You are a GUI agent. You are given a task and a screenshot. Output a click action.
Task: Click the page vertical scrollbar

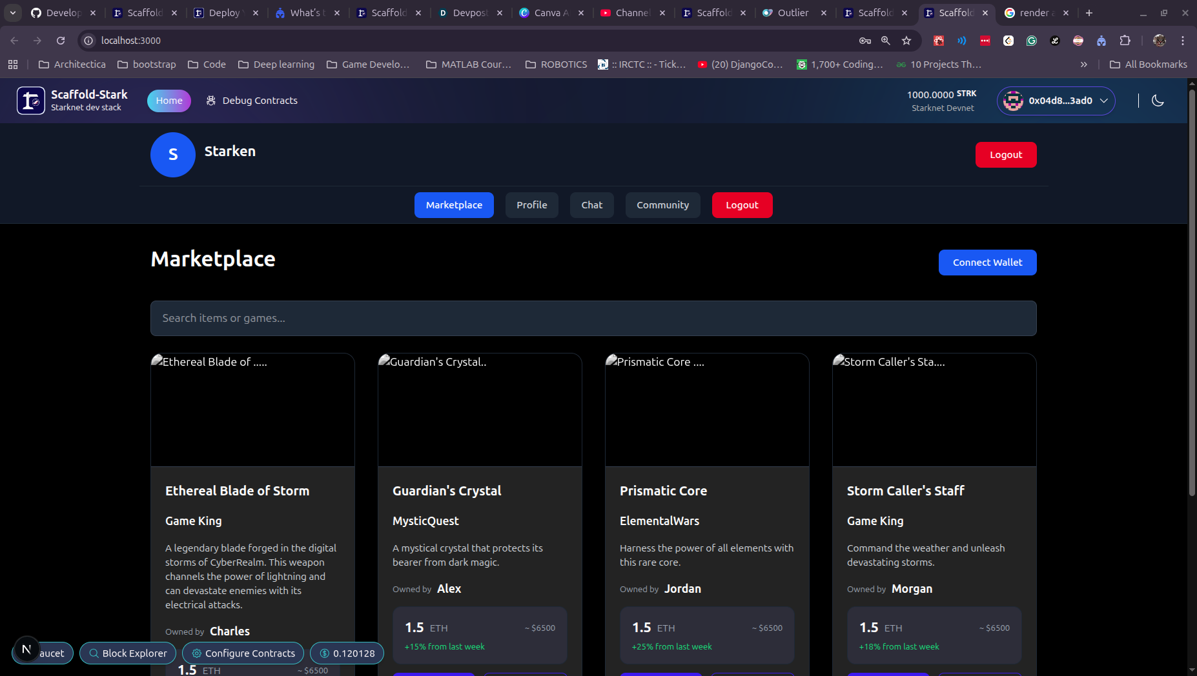coord(1192,293)
